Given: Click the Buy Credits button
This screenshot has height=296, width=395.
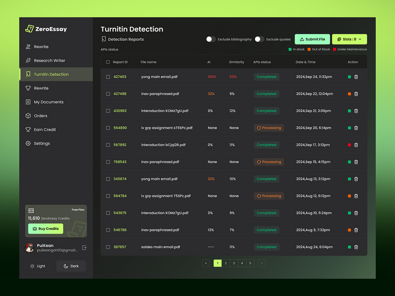Looking at the screenshot, I should 45,228.
